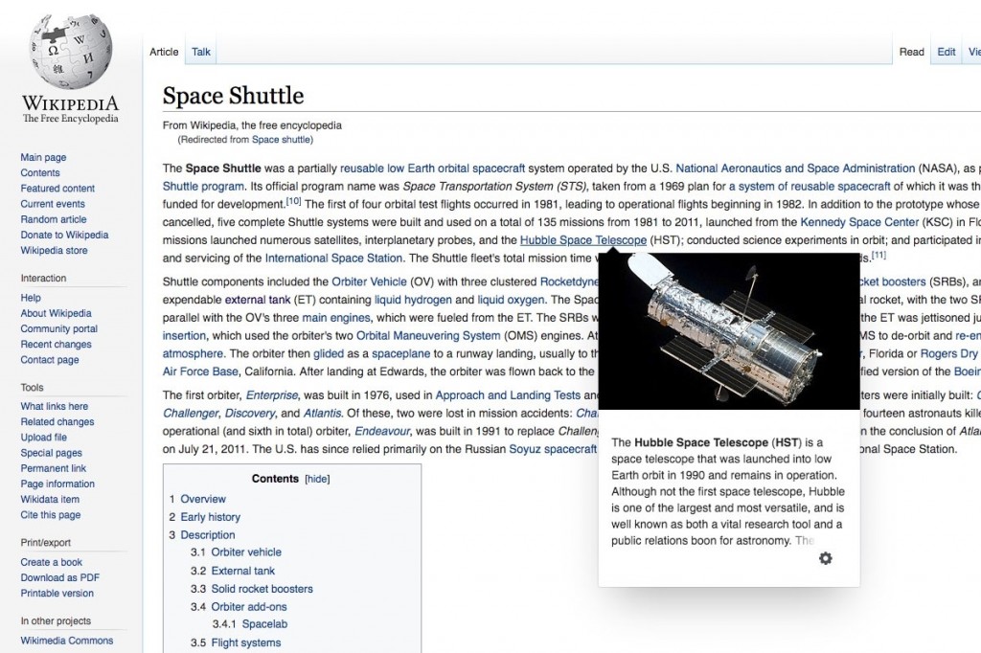Open the main engines link
Viewport: 981px width, 653px height.
(336, 318)
